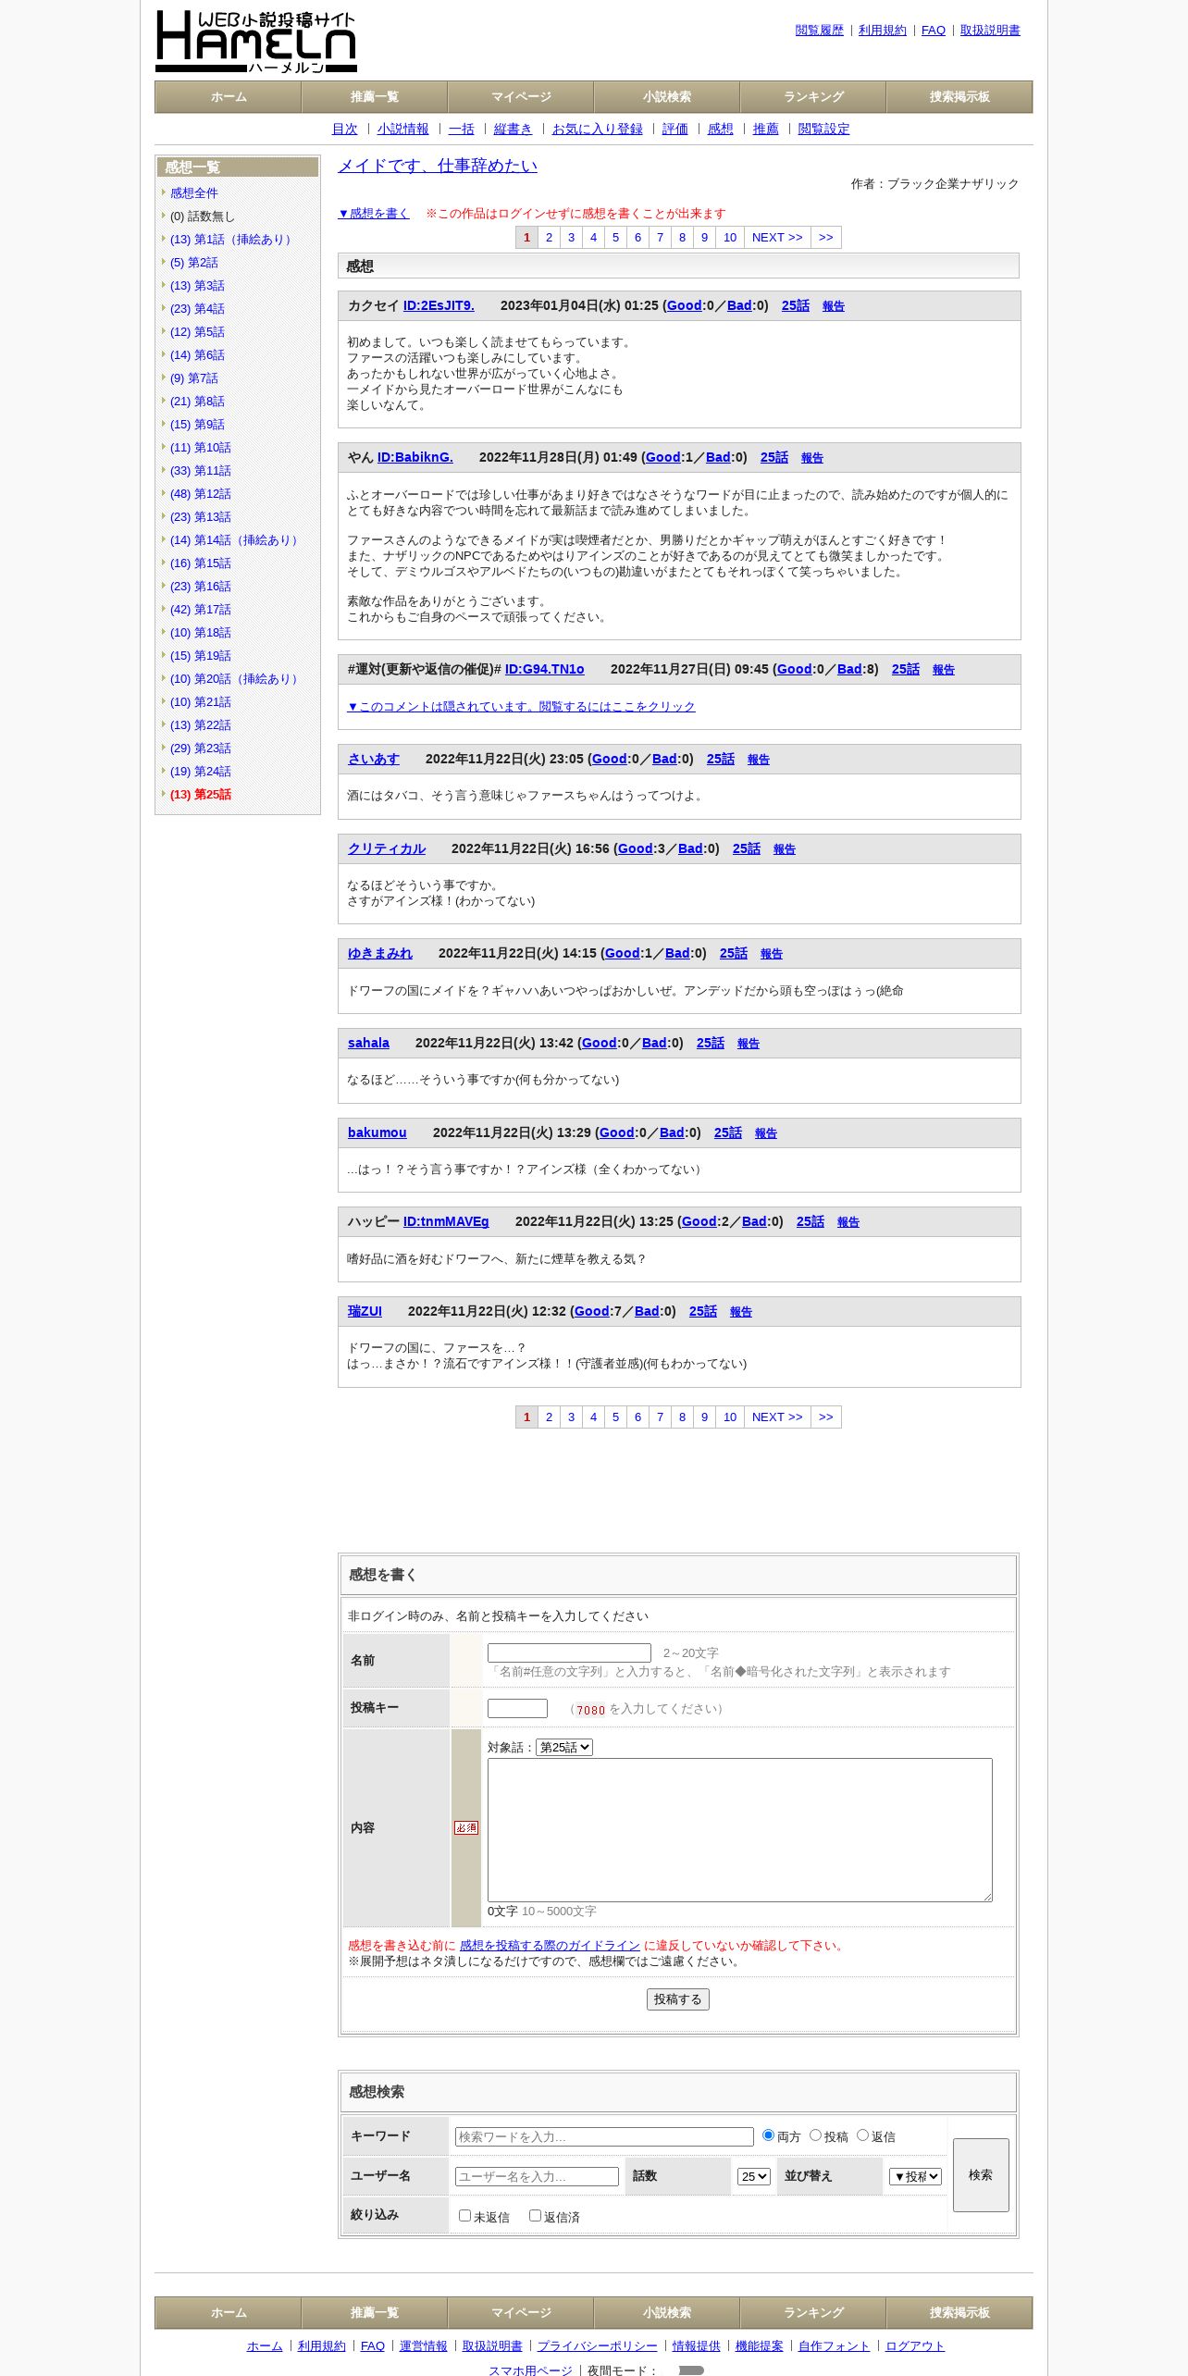This screenshot has height=2376, width=1188.
Task: Open 捜索掲示板 in top navigation bar
Action: click(959, 96)
